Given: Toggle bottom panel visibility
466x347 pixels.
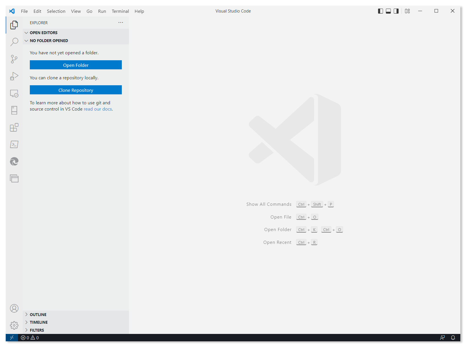Looking at the screenshot, I should [388, 11].
